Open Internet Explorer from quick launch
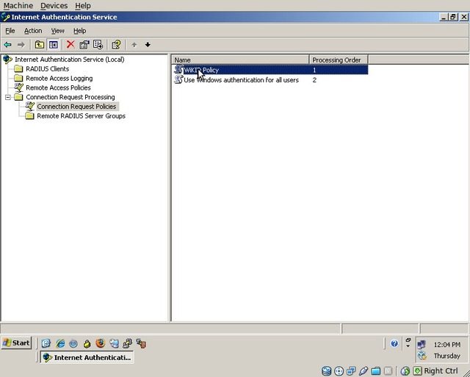Screen dimensions: 470x377 [60, 343]
